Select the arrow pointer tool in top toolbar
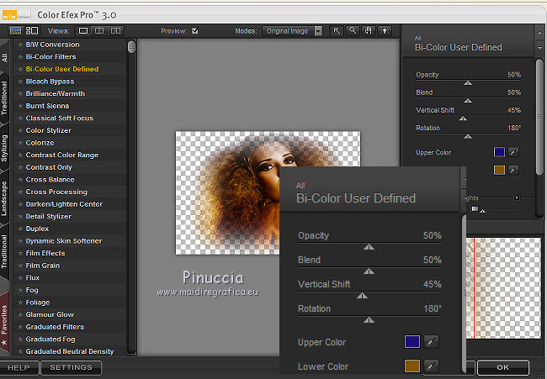Viewport: 547px width, 379px height. click(337, 31)
